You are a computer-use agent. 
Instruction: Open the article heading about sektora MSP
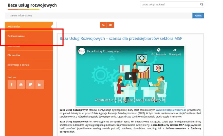(x=121, y=39)
